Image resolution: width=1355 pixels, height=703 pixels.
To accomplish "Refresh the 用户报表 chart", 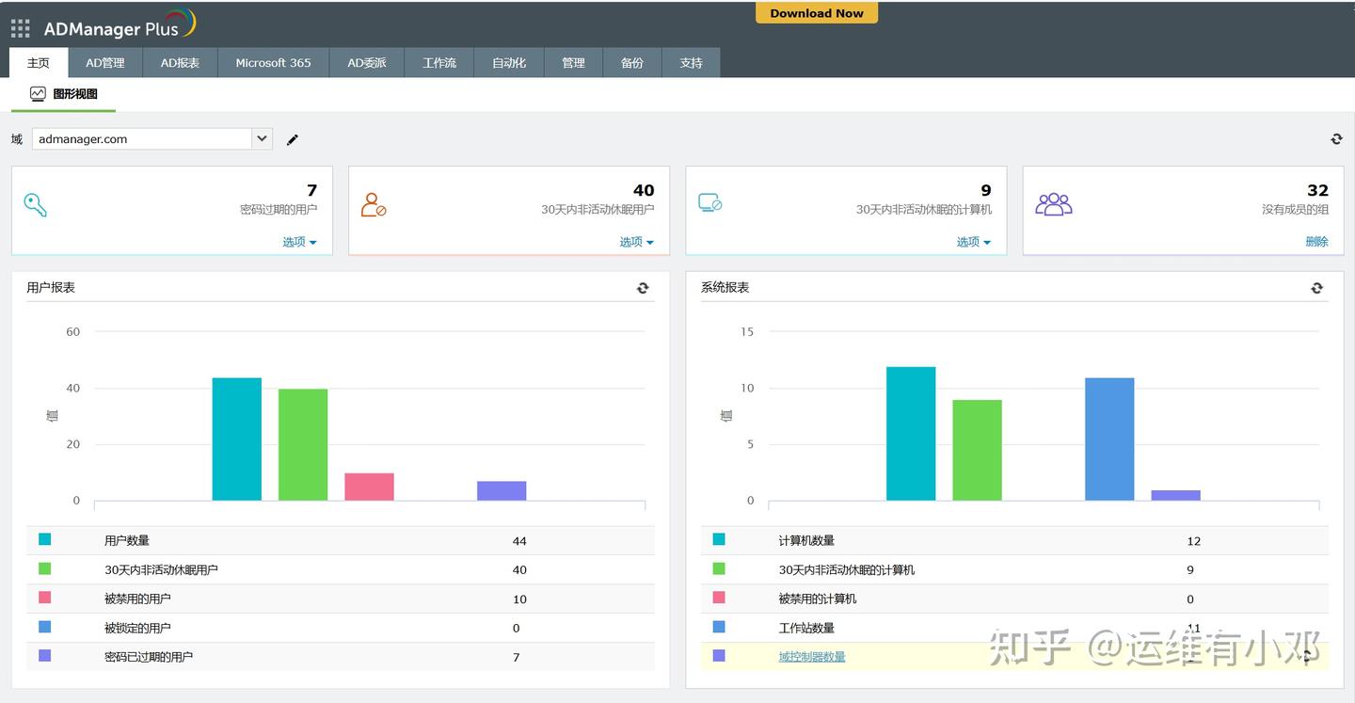I will (x=643, y=288).
